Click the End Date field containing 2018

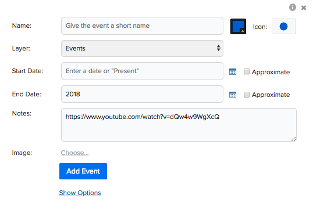pyautogui.click(x=142, y=94)
